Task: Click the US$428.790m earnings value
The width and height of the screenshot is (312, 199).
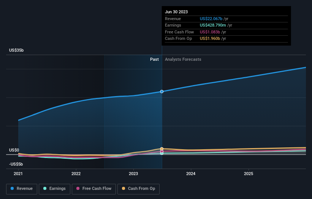Action: 213,25
